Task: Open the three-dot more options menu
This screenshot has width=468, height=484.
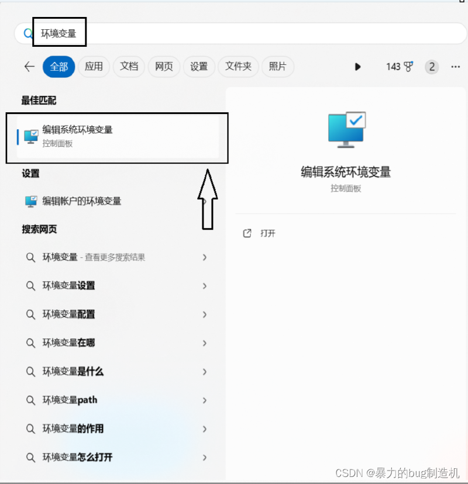Action: [455, 67]
